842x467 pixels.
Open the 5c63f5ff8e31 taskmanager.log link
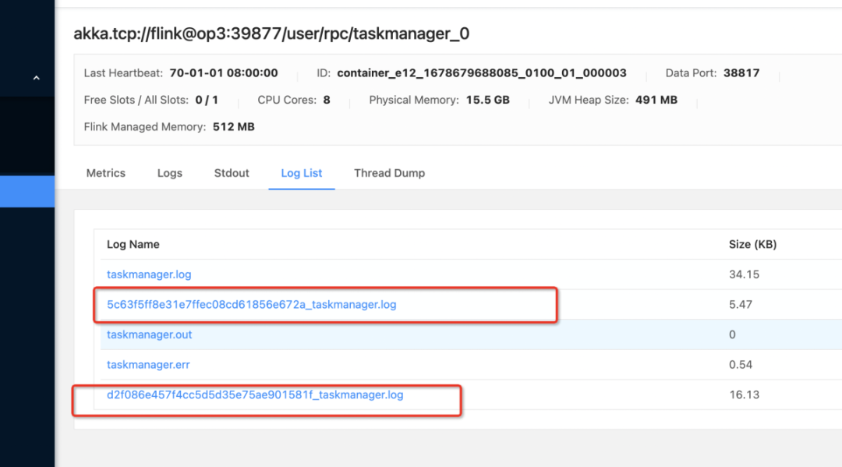coord(251,304)
